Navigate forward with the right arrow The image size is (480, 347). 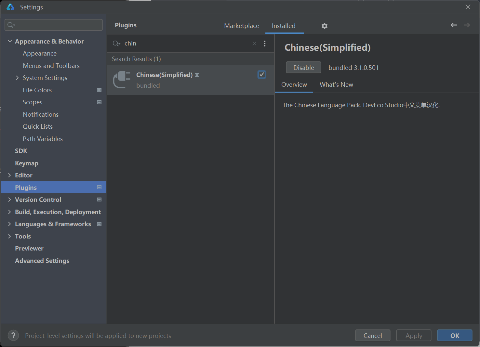[467, 25]
